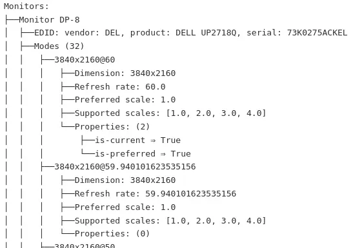Screen dimensions: 353x248
Task: Click the partially visible 3840x2160@50 entry
Action: pos(85,245)
